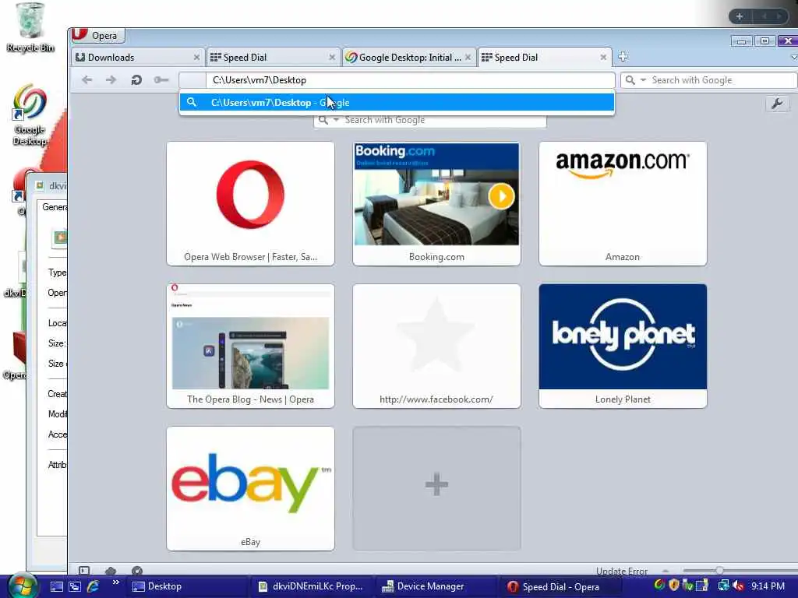The width and height of the screenshot is (798, 598).
Task: Click the Opera Link cloud status icon
Action: 111,571
